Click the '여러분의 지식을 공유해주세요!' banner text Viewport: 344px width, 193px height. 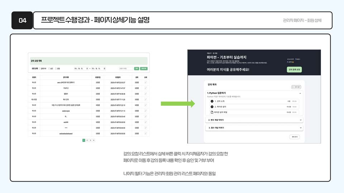228,70
